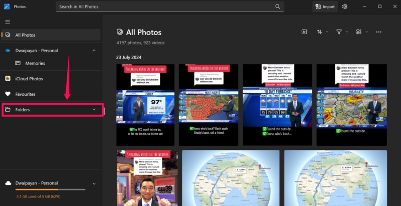
Task: Open Memories in the sidebar
Action: tap(35, 63)
